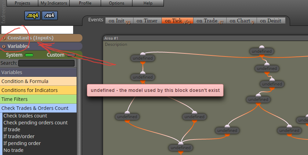Image resolution: width=308 pixels, height=155 pixels.
Task: Click the block list scrollbar
Action: pos(79,107)
